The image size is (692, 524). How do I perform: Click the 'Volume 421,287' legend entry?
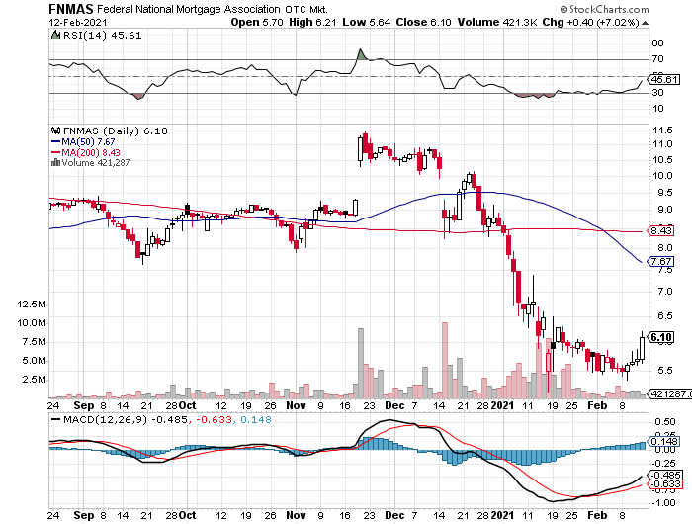(x=95, y=162)
